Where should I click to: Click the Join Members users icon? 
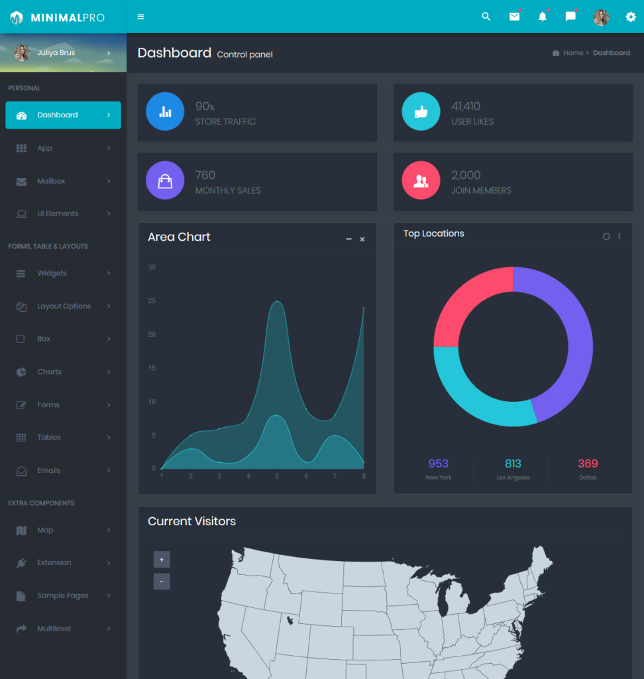(421, 180)
